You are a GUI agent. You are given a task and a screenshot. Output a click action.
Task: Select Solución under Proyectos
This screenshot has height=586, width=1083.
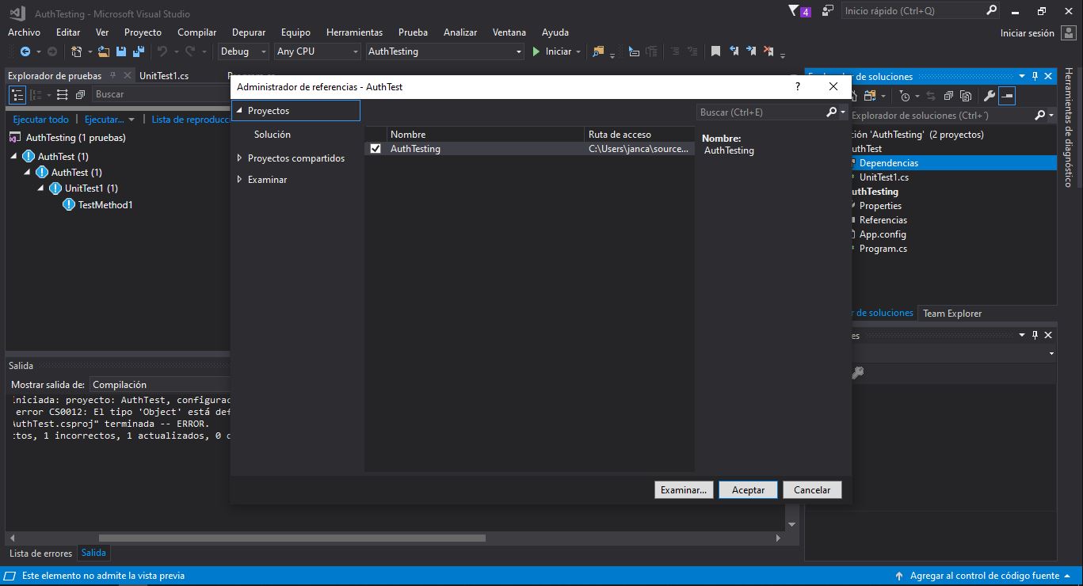273,135
